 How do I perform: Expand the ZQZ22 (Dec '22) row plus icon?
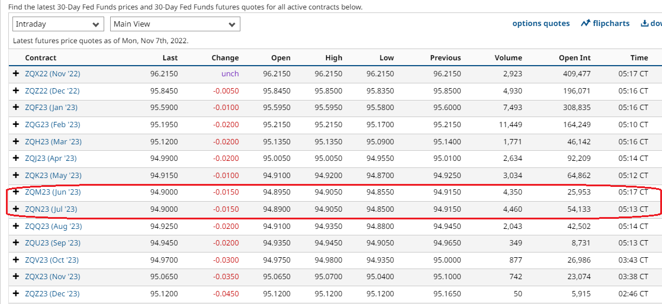[16, 90]
